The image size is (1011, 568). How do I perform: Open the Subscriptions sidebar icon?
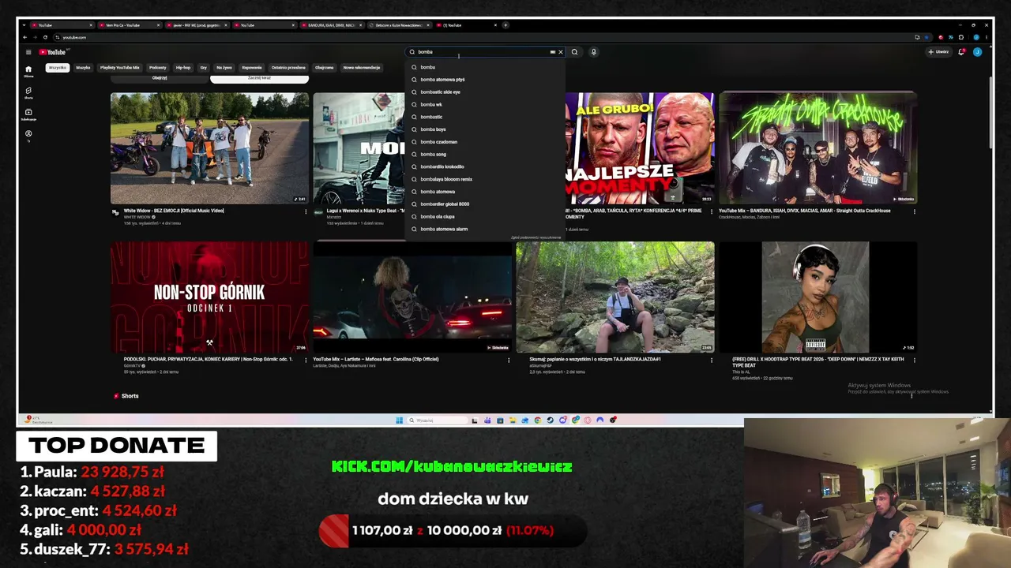(x=28, y=114)
